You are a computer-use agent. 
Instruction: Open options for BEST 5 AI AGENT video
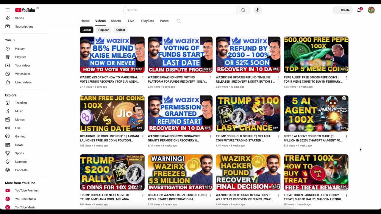347,137
